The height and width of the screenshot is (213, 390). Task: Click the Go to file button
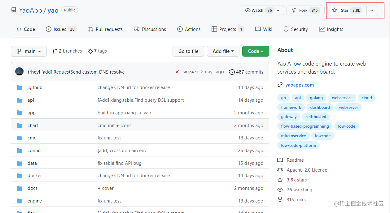(x=188, y=51)
